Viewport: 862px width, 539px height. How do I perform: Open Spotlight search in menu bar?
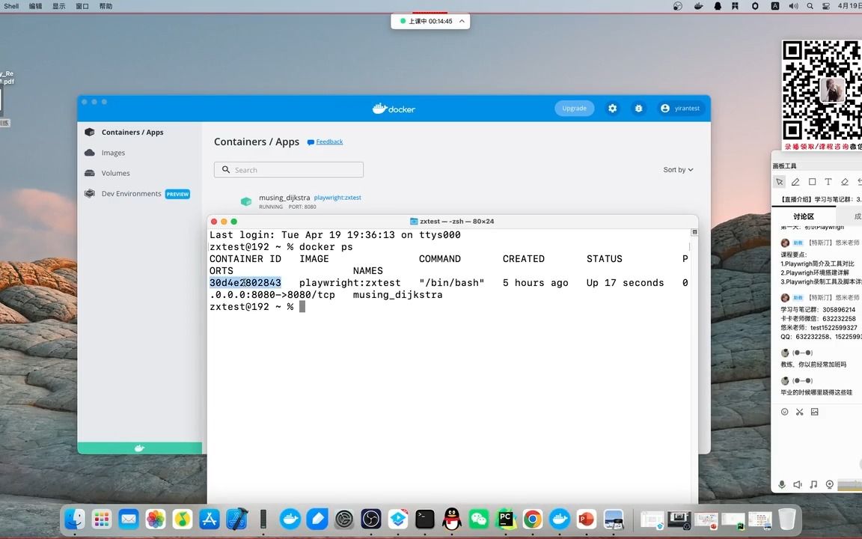point(810,6)
